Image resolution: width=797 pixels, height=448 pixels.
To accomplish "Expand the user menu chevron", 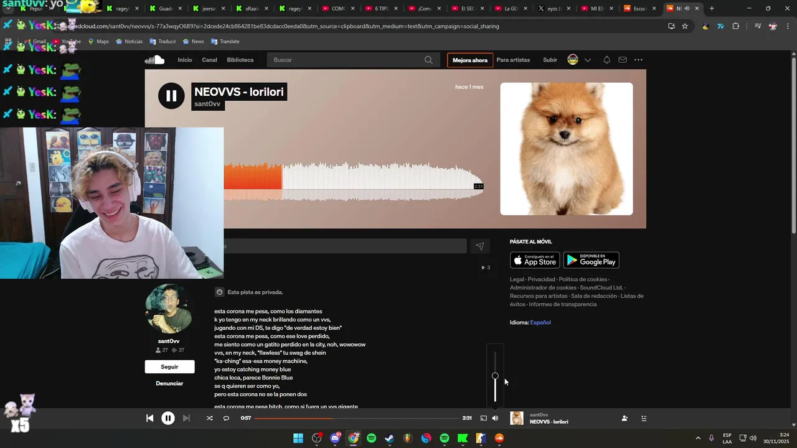I will tap(587, 60).
